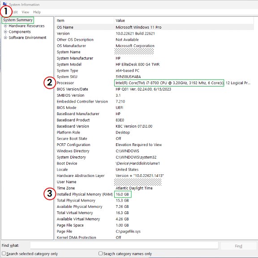Open the Edit menu
Image resolution: width=258 pixels, height=258 pixels.
point(15,12)
